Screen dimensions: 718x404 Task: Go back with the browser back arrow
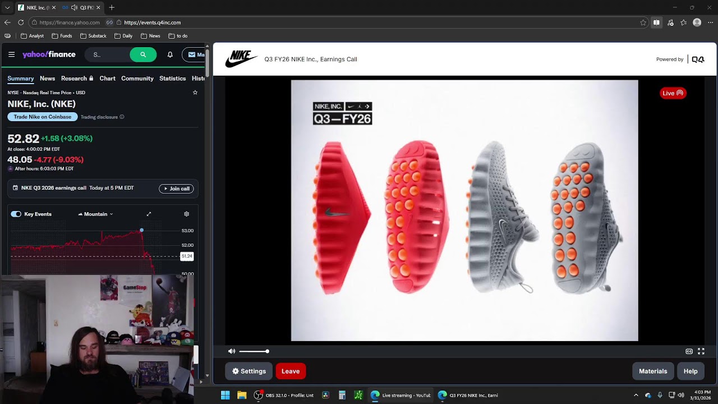[7, 22]
